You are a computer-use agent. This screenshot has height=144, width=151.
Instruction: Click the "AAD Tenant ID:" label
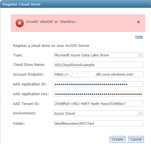[26, 104]
